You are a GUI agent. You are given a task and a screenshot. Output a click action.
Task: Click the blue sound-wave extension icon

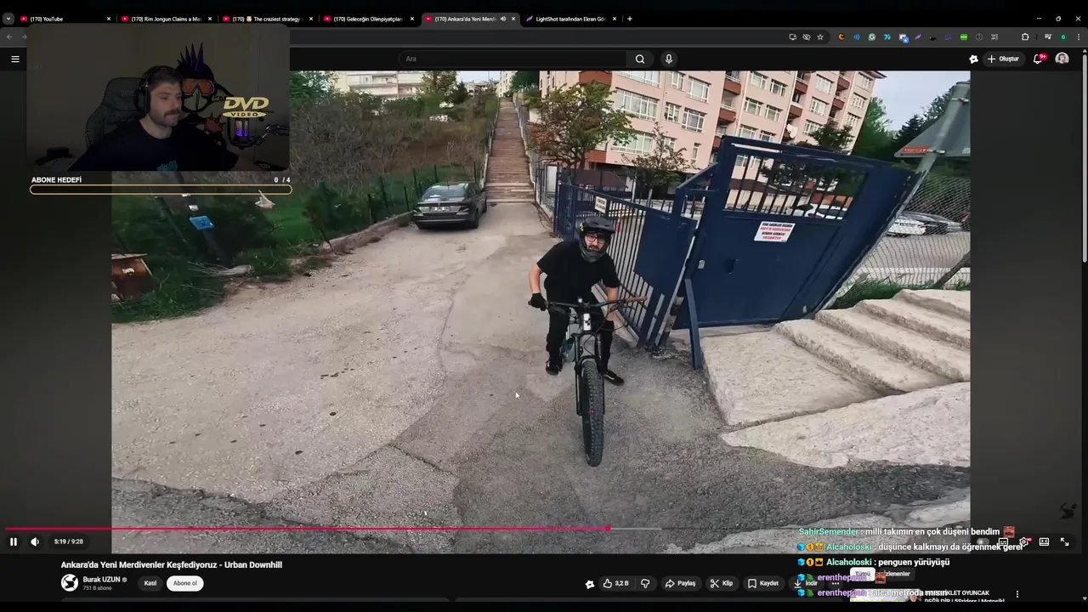pyautogui.click(x=856, y=37)
